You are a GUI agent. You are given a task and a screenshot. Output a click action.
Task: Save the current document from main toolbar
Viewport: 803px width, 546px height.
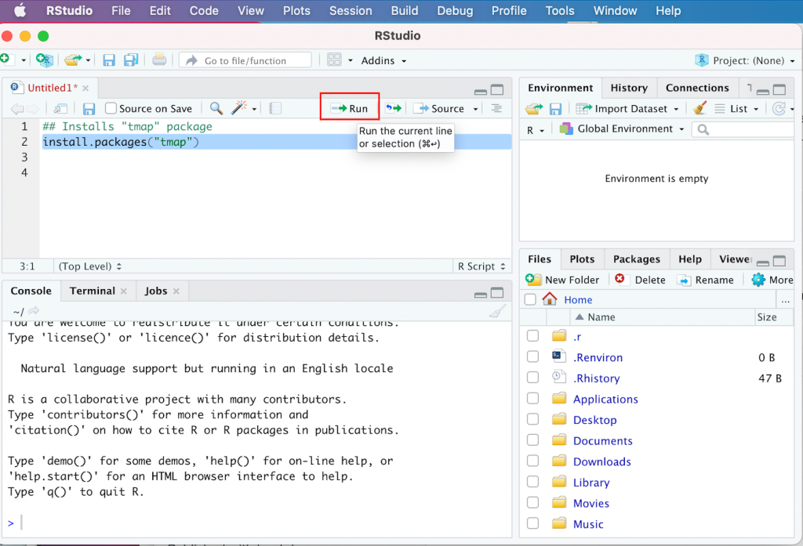[108, 60]
